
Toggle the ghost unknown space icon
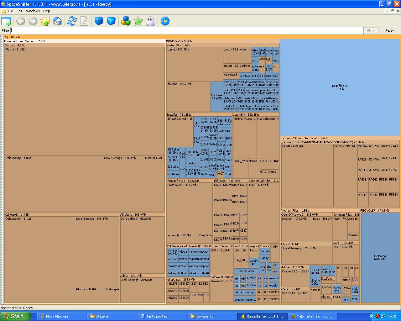150,21
